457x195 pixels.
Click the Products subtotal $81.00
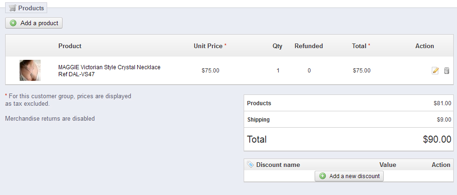(x=442, y=103)
